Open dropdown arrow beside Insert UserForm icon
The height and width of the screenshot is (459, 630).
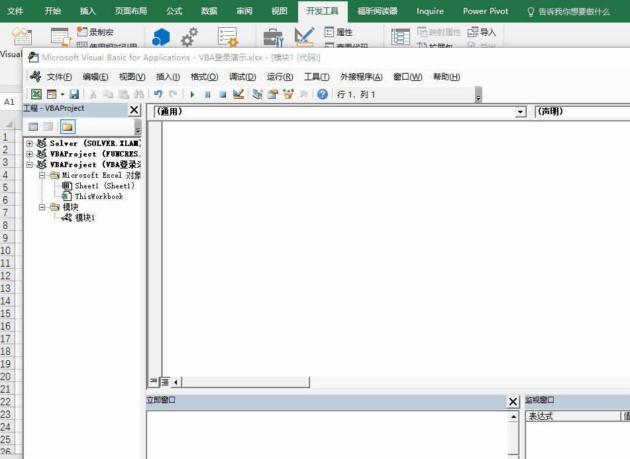tap(62, 95)
